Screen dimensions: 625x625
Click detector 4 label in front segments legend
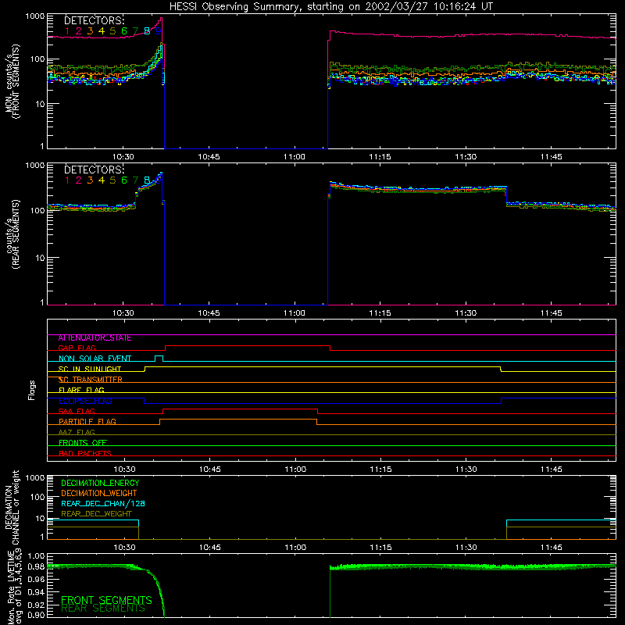click(102, 31)
